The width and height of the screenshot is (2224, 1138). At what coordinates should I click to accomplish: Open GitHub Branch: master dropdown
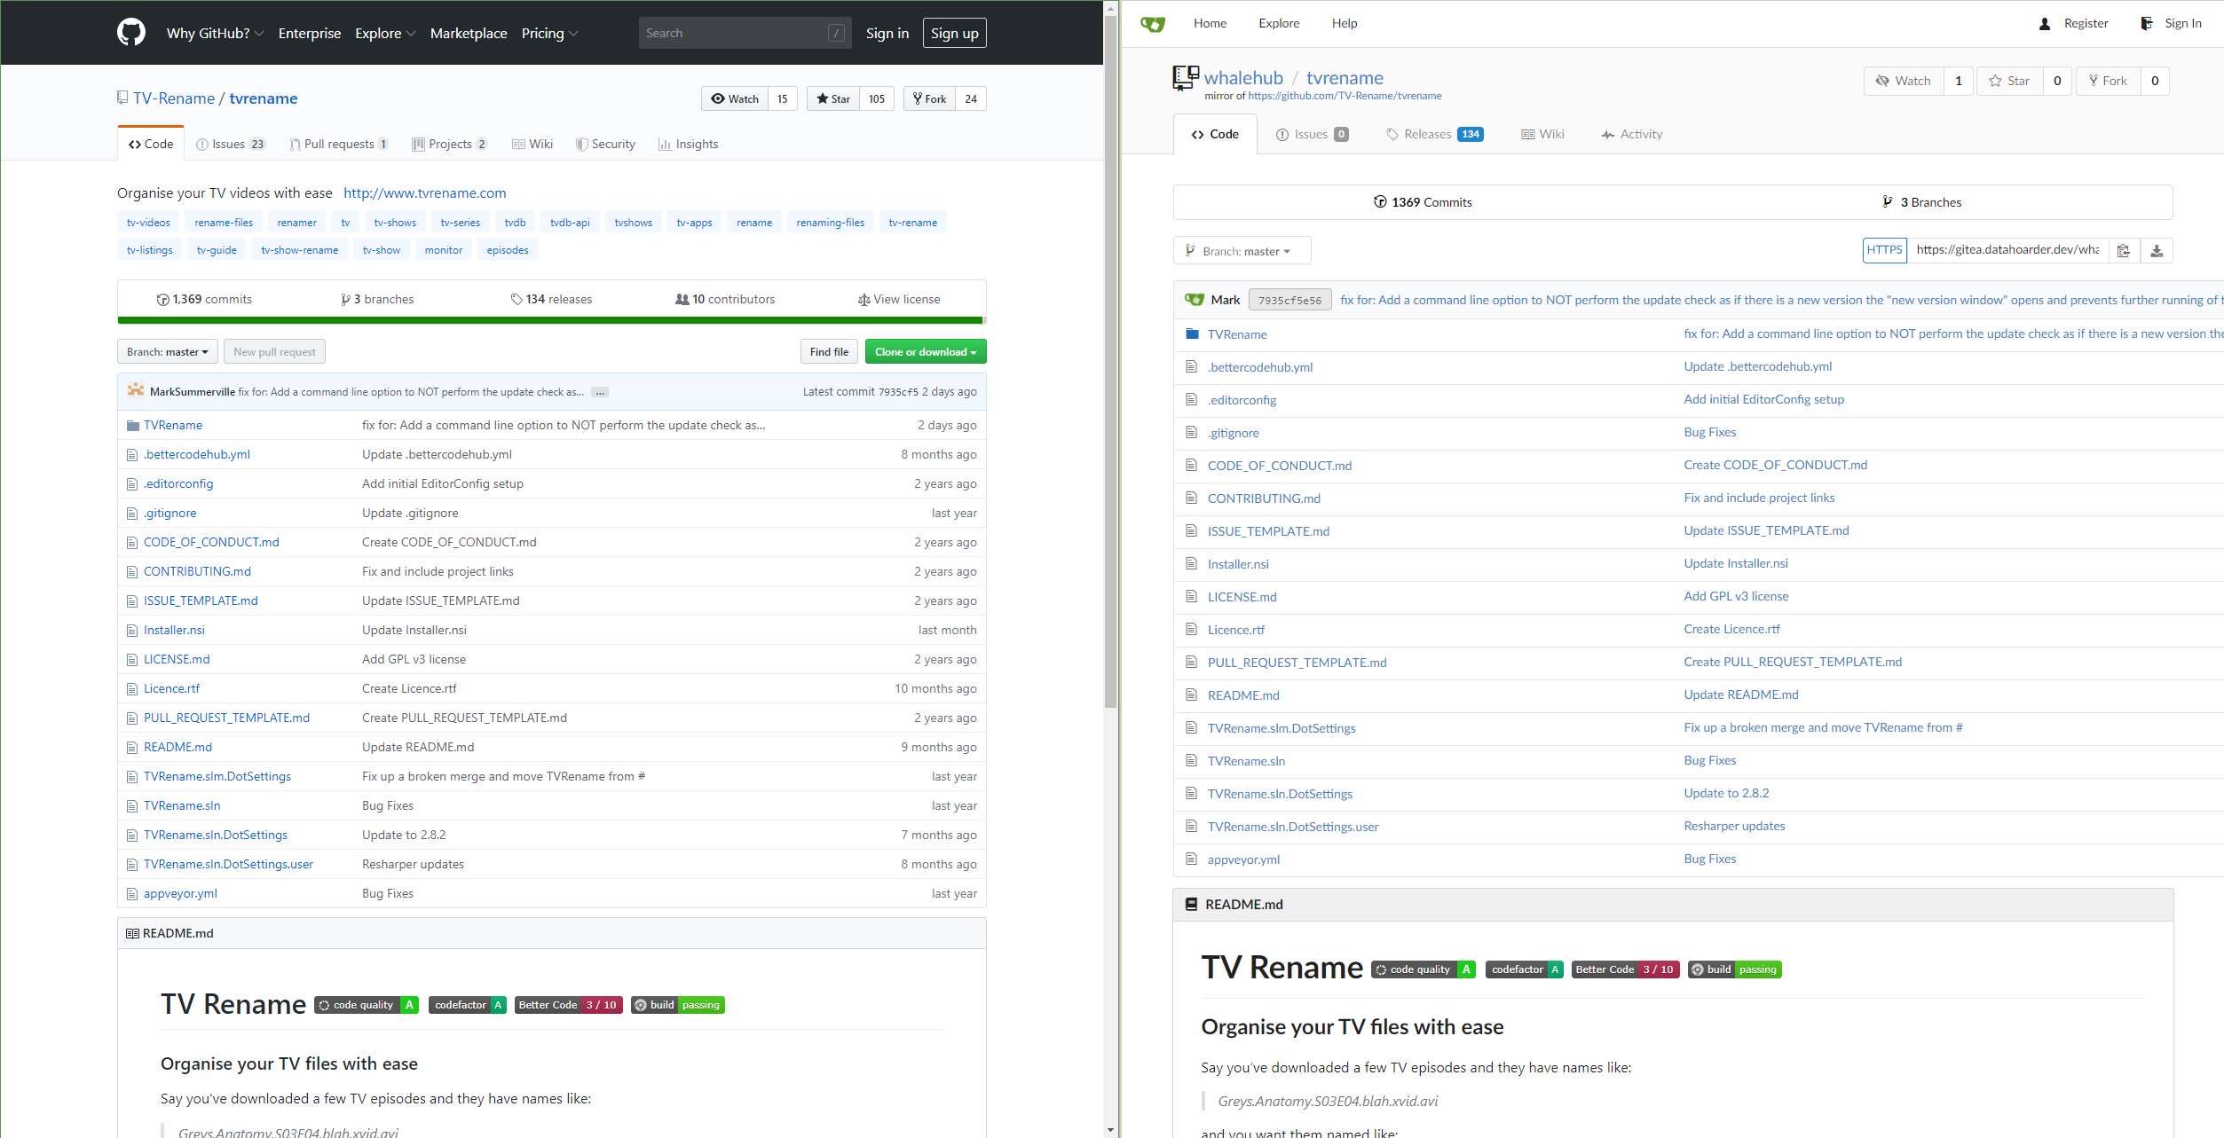[x=168, y=352]
